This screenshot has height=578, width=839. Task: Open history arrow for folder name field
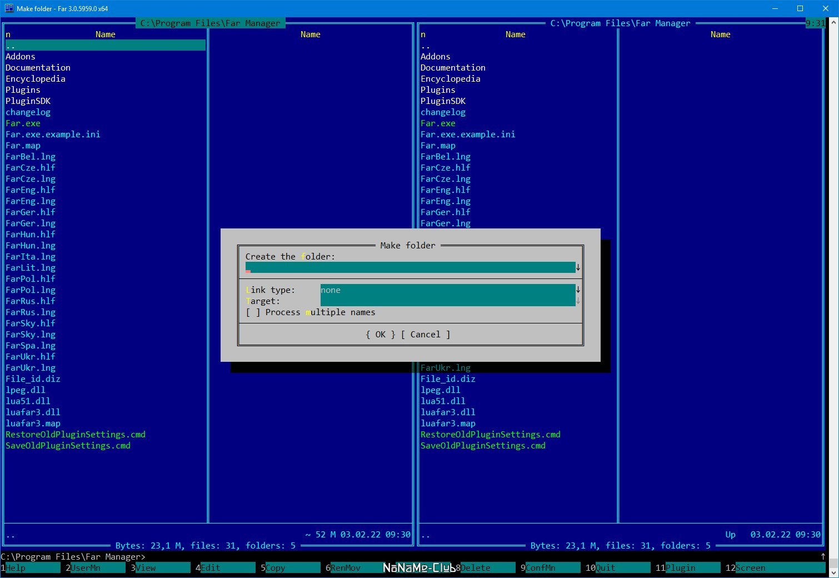point(578,267)
